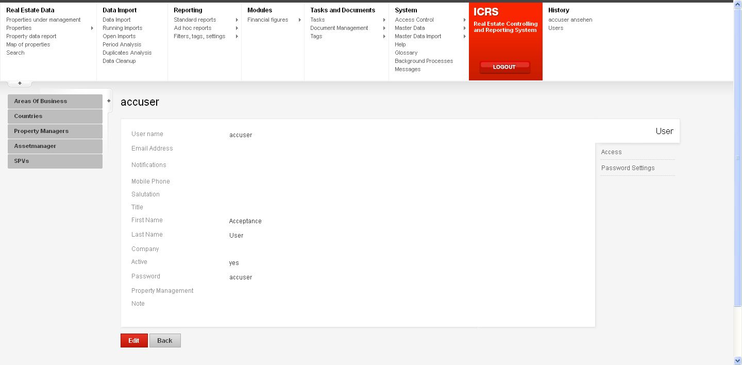Click the Back button

tap(165, 340)
